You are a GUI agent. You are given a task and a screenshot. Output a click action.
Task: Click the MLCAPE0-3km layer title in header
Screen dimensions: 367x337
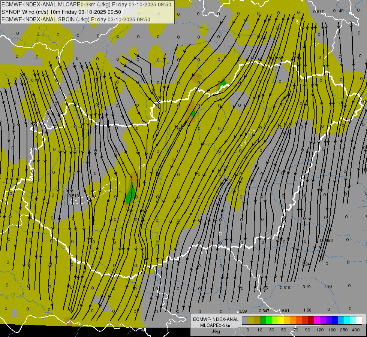coord(86,4)
